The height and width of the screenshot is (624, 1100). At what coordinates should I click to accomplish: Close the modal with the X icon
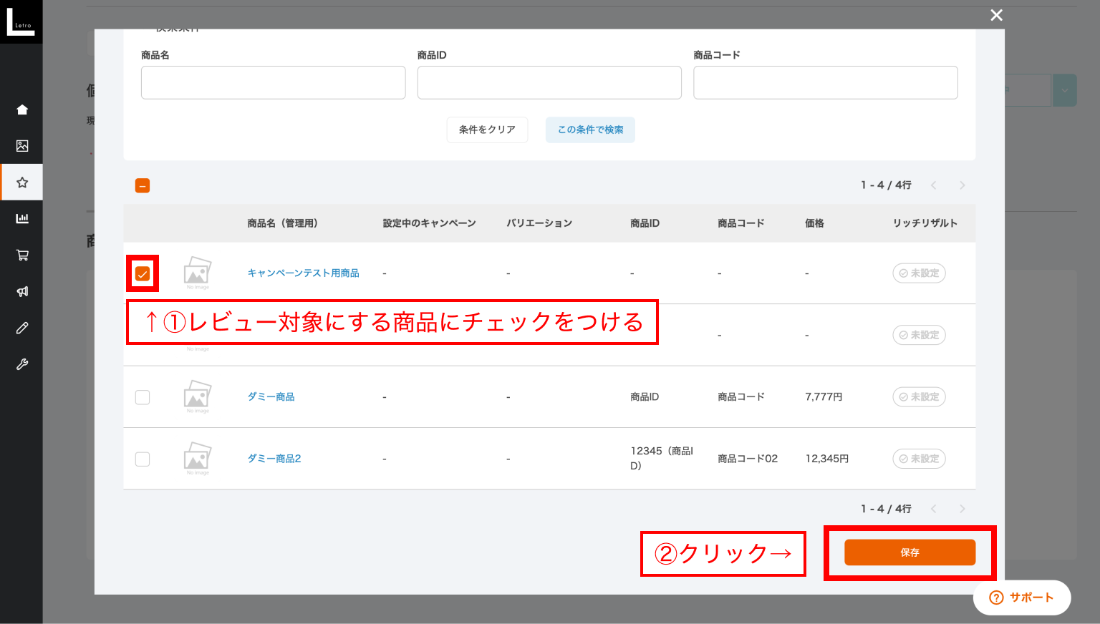pyautogui.click(x=996, y=15)
